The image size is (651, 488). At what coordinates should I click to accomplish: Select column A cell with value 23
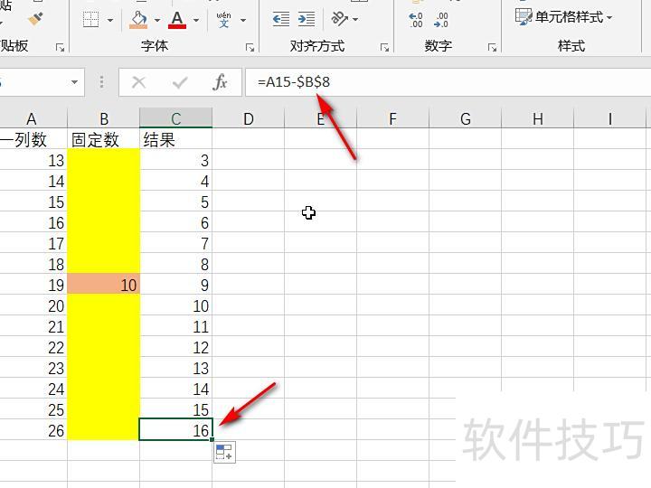point(33,367)
